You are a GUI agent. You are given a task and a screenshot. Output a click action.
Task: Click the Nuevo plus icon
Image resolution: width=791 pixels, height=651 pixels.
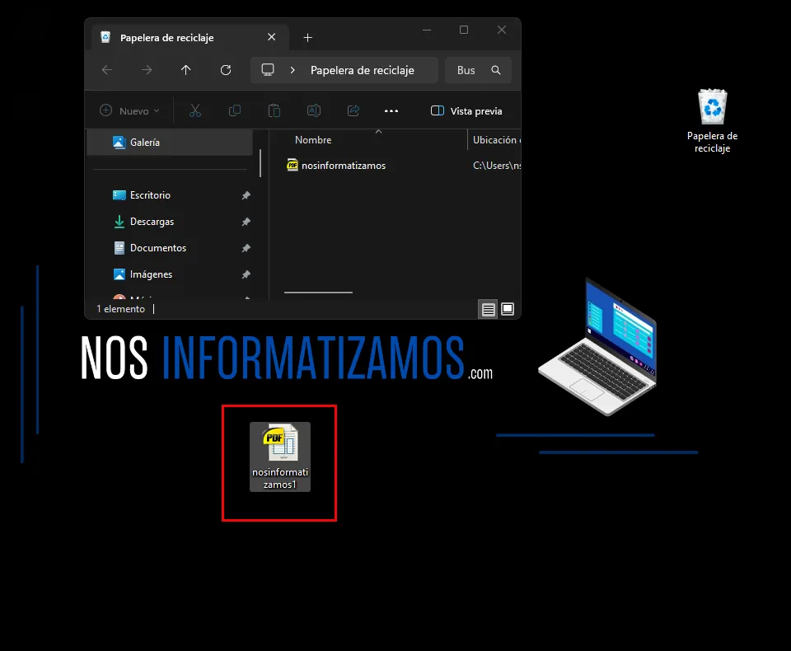tap(106, 110)
